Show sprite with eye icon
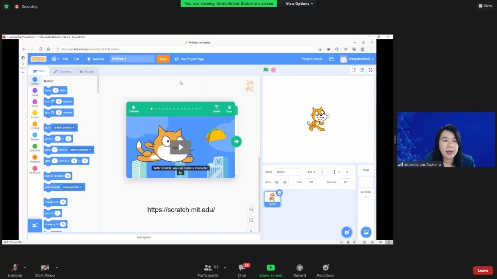The height and width of the screenshot is (279, 497). click(277, 182)
